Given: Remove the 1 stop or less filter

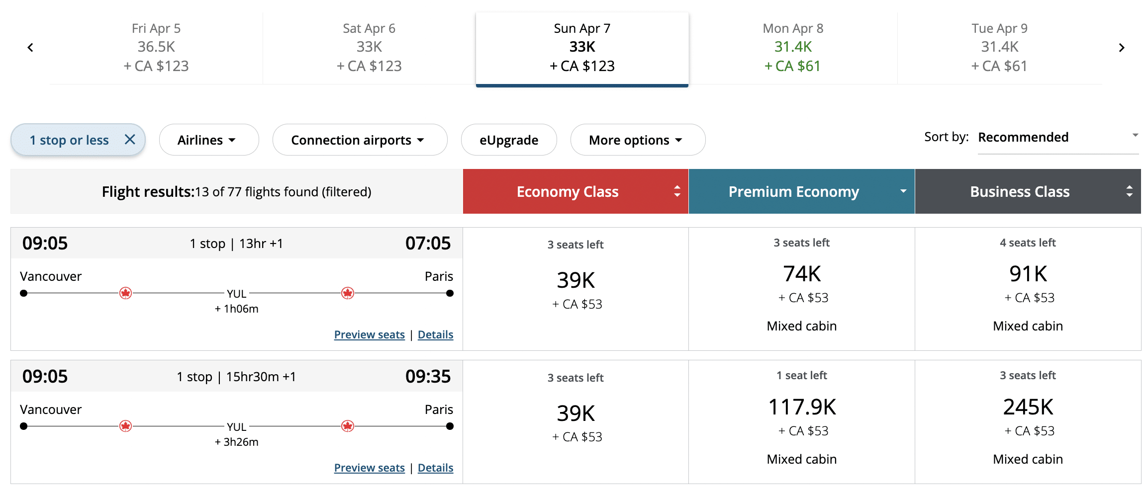Looking at the screenshot, I should click(130, 140).
